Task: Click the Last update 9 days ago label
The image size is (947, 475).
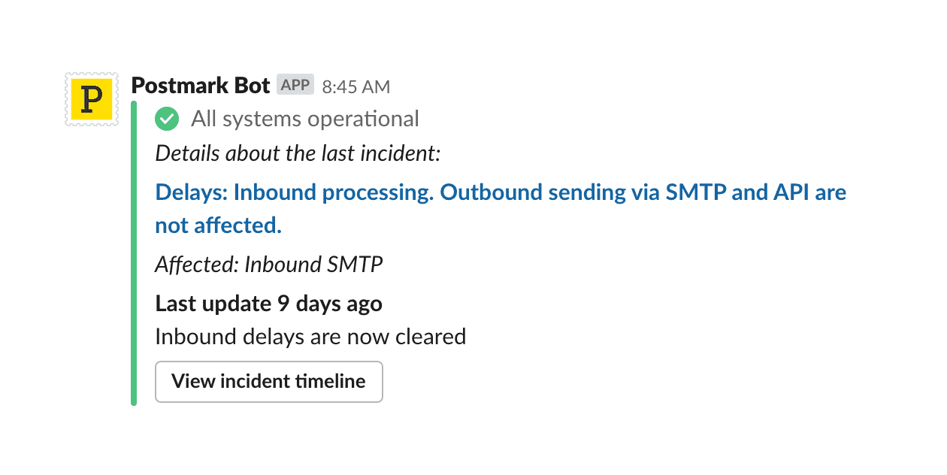Action: pos(268,304)
